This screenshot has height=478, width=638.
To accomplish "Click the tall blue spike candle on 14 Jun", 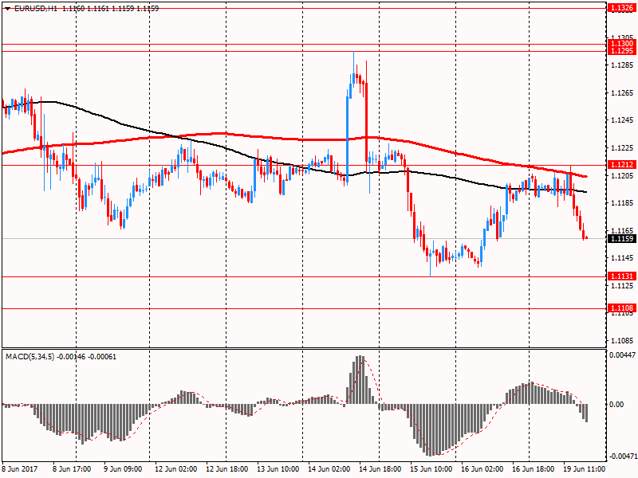I will click(348, 138).
